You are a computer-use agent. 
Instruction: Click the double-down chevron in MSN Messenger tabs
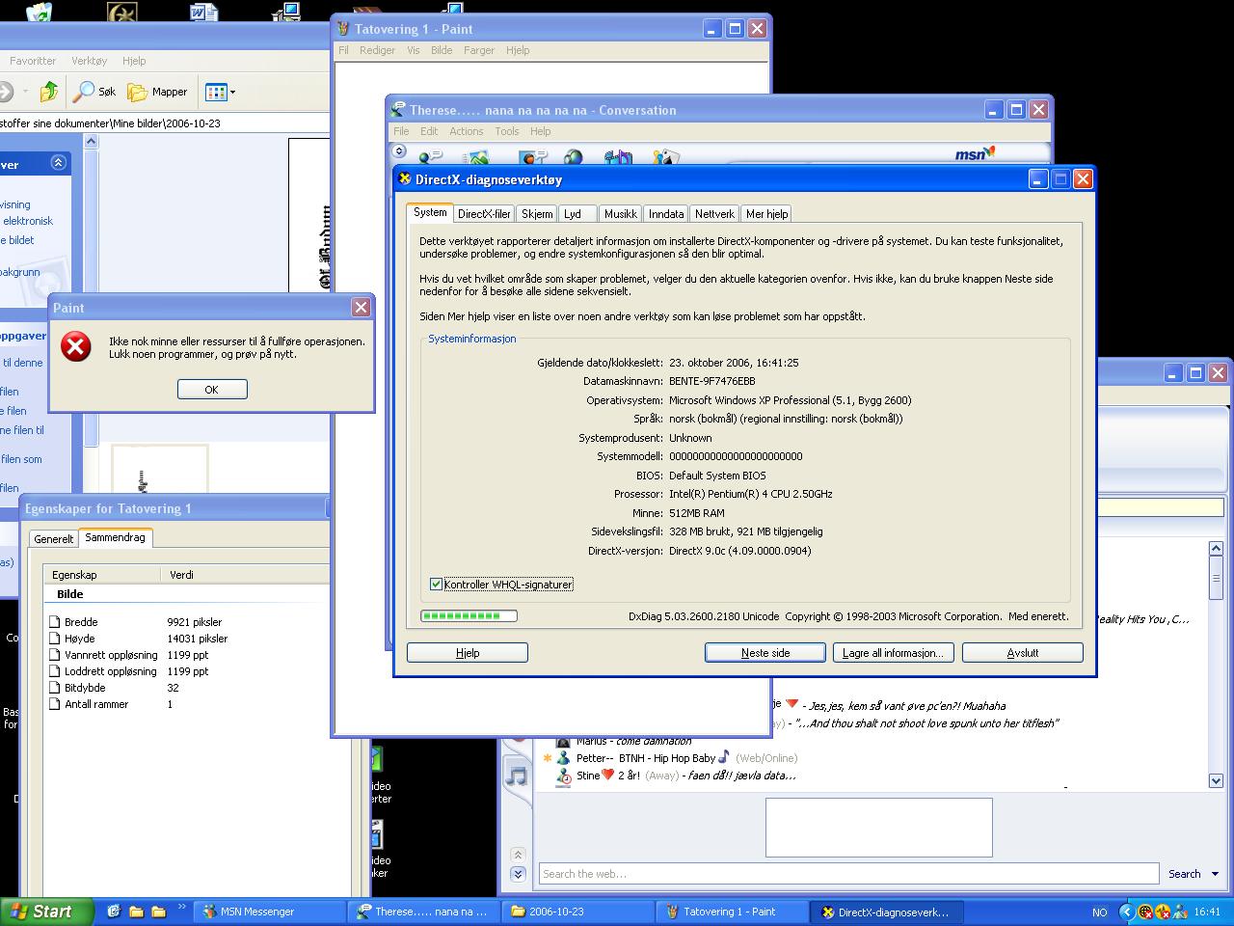(x=518, y=874)
